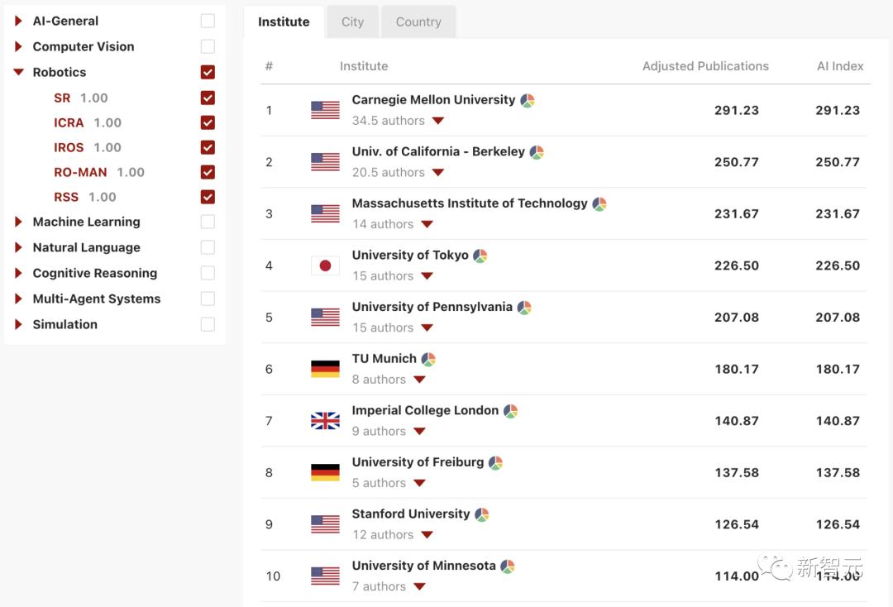Click the University of Tokyo pie chart icon
The height and width of the screenshot is (607, 893).
pos(480,256)
